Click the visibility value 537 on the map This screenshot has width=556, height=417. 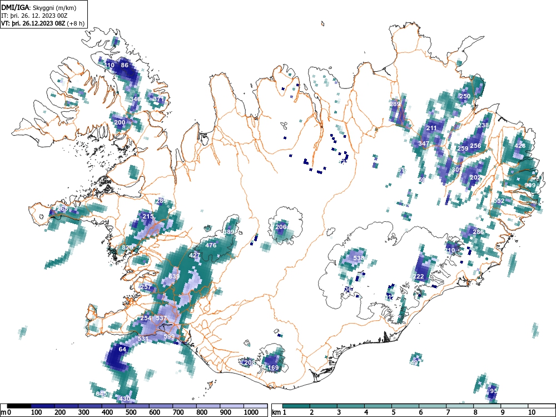161,318
